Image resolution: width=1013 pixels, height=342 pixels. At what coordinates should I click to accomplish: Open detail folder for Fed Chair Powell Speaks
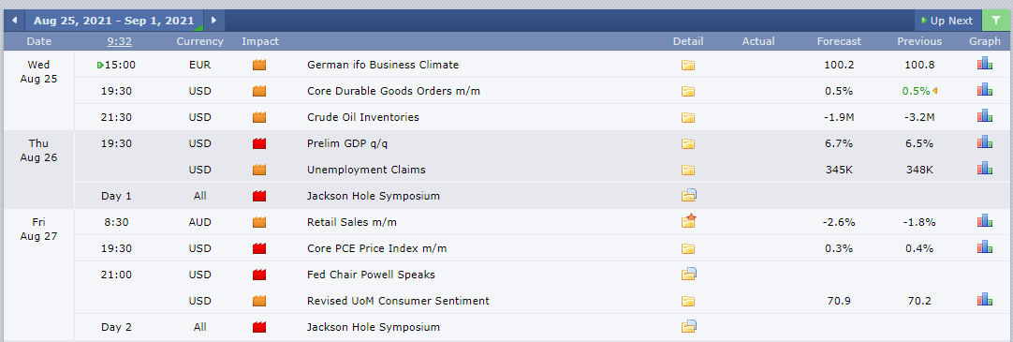689,275
